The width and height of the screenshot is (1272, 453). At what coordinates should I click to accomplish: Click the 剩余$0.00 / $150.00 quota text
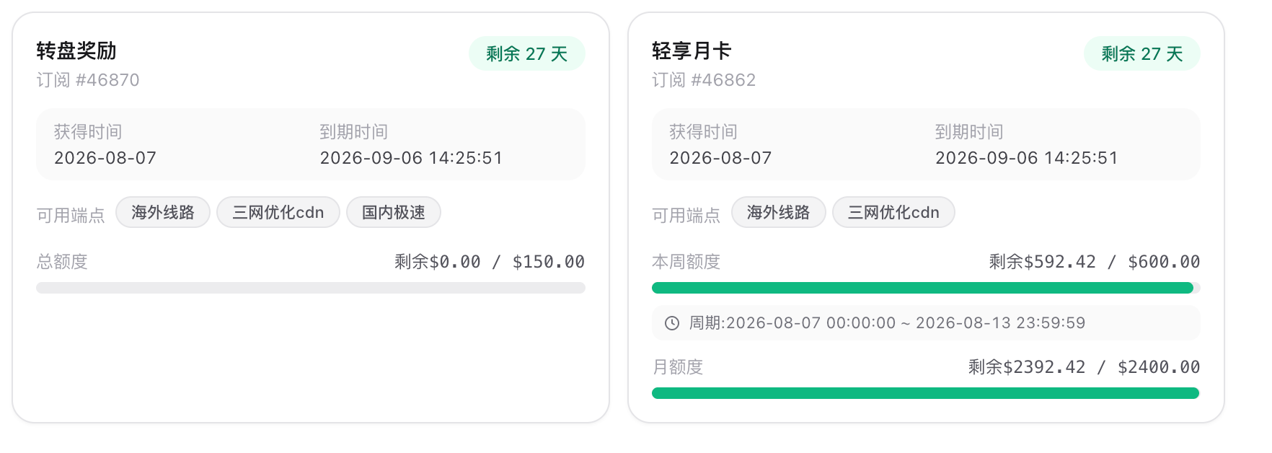(x=490, y=262)
